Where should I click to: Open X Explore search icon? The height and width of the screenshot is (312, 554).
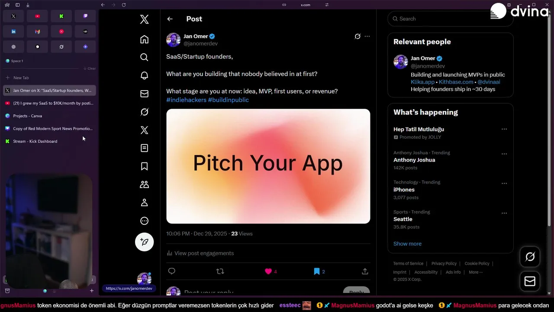[145, 57]
